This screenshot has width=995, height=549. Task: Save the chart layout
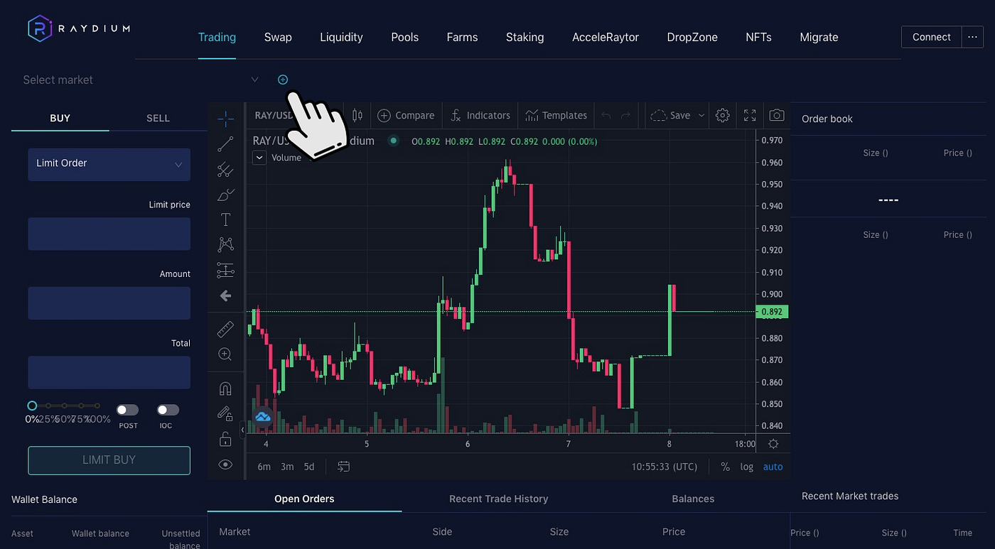pos(671,115)
